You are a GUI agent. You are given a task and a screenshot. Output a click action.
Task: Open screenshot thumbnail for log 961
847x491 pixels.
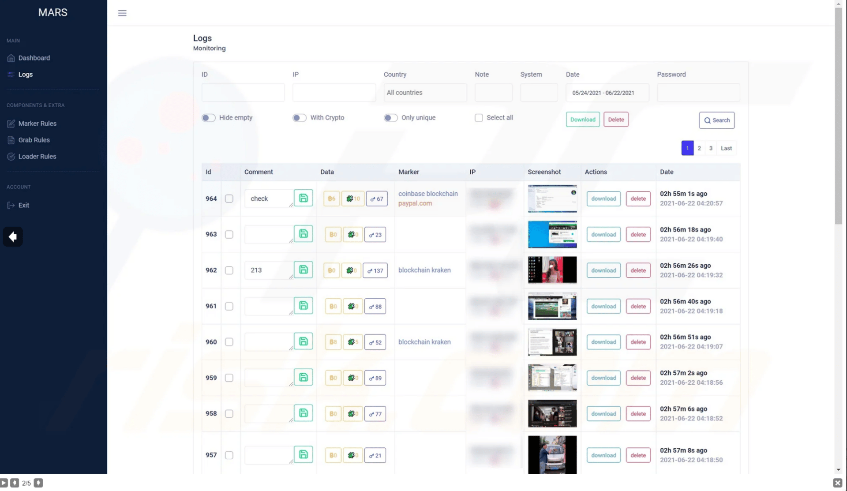point(552,306)
